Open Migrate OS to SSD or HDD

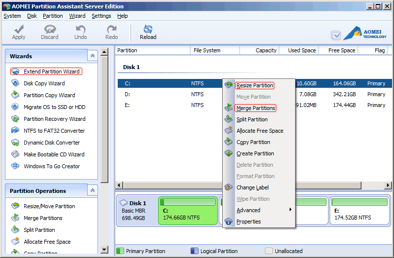55,107
